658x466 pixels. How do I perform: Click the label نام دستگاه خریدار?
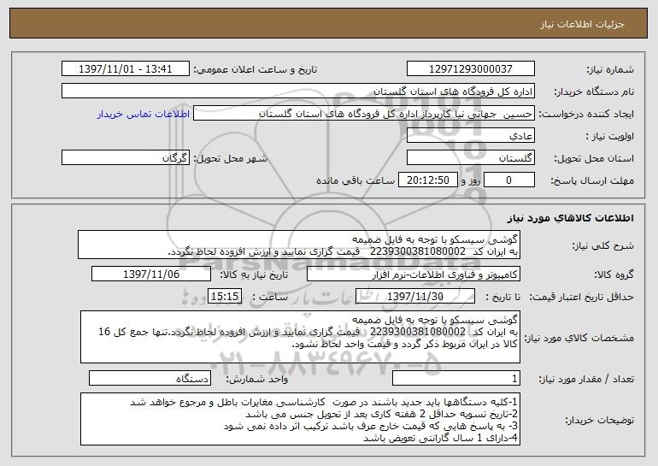(594, 91)
